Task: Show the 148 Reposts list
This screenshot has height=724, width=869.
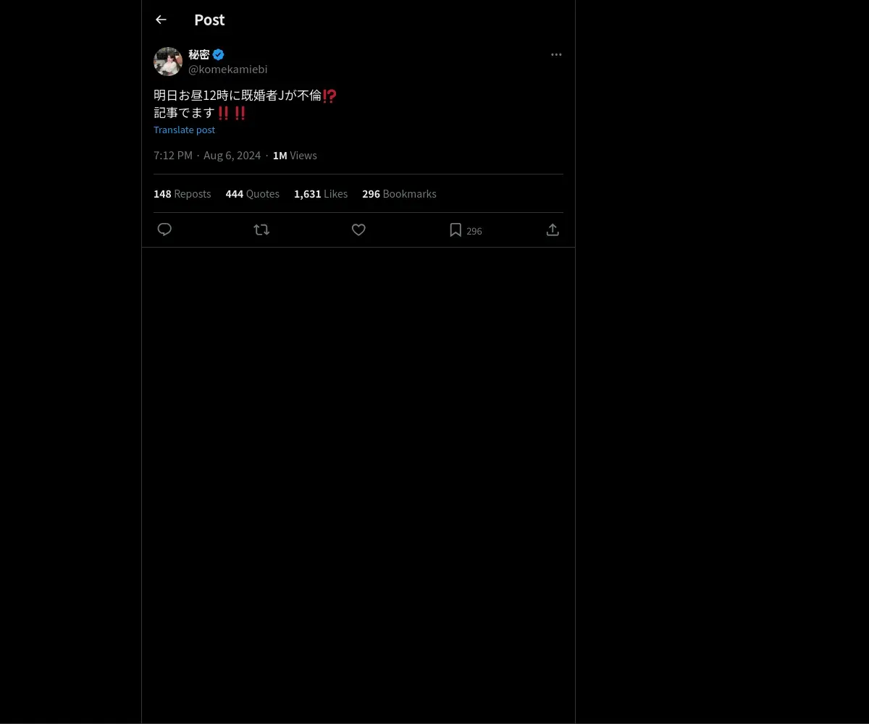Action: pos(182,193)
